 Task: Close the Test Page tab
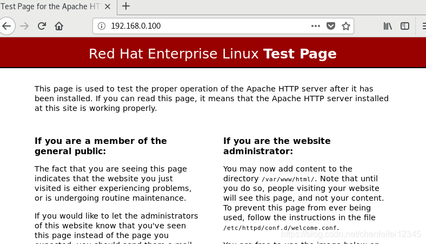tap(108, 6)
